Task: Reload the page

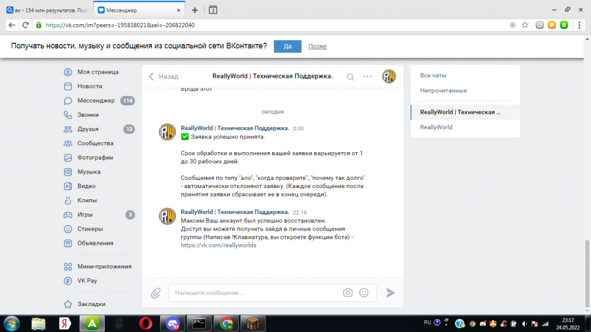Action: [25, 25]
